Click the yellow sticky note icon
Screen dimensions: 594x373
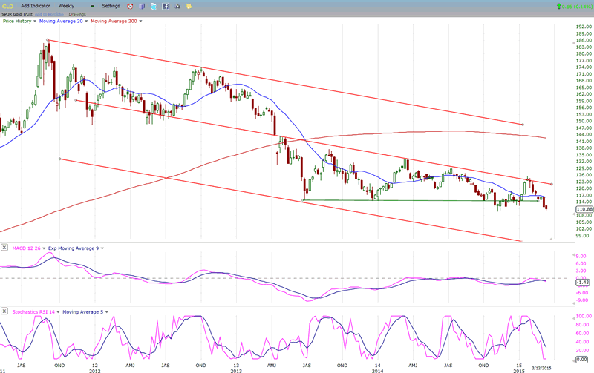click(189, 6)
